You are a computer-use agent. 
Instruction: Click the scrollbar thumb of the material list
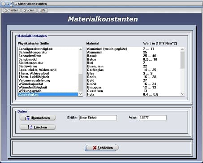182,60
